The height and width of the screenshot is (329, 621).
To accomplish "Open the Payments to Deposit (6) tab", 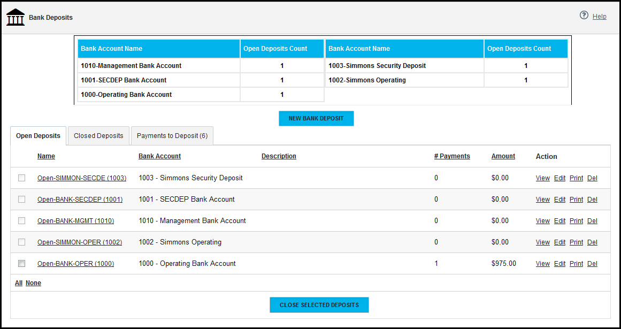I will tap(172, 136).
